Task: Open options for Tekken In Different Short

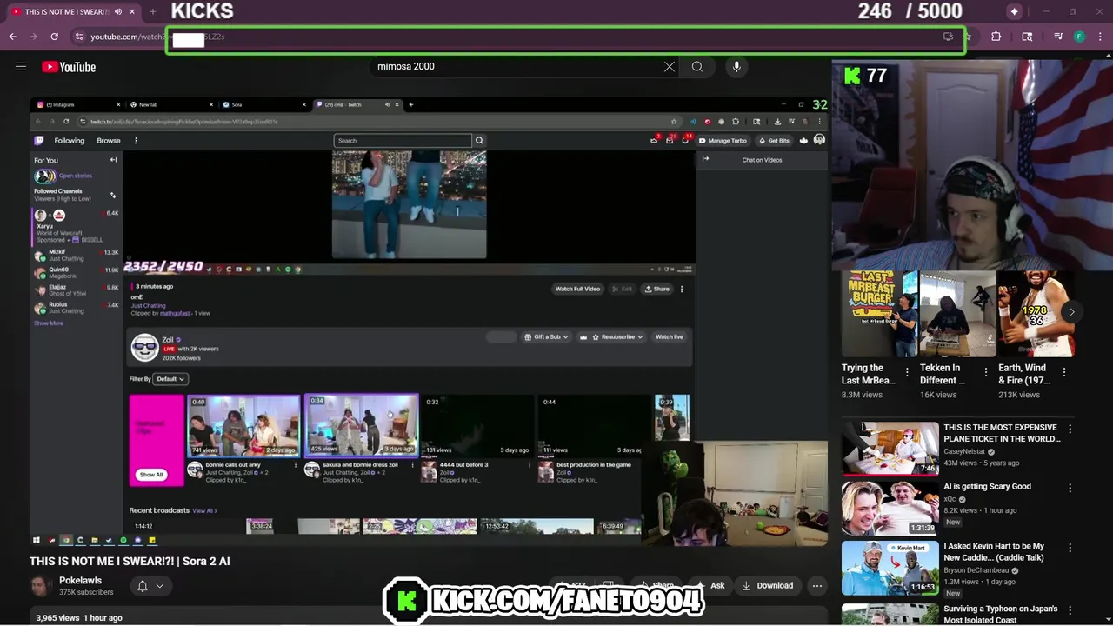Action: [985, 372]
